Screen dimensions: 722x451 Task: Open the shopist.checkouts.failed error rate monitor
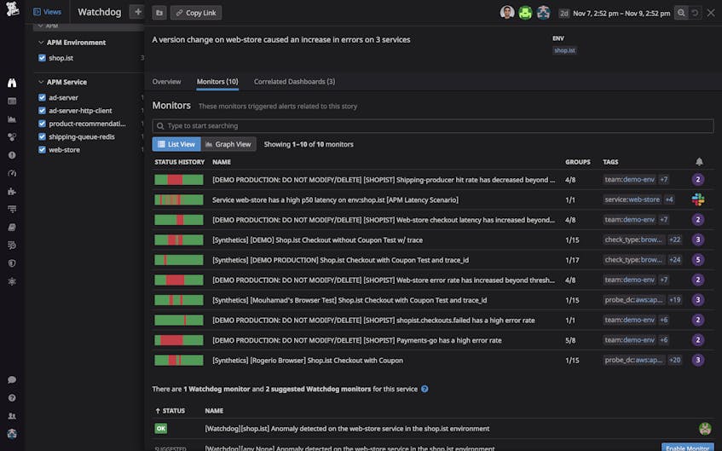(x=373, y=321)
